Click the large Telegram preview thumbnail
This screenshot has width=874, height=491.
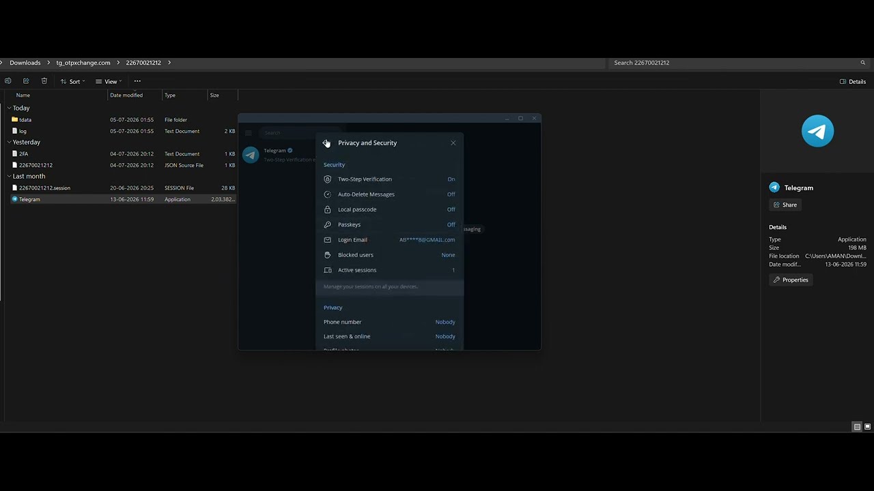click(817, 131)
